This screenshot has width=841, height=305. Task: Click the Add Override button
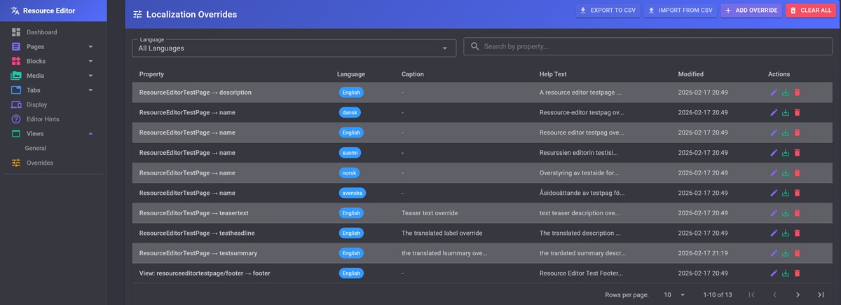coord(751,11)
